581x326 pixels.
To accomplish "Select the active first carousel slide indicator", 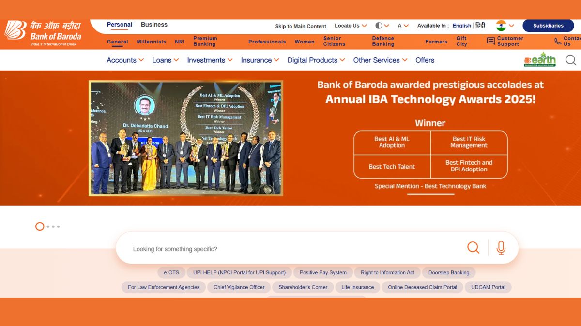I will click(x=40, y=227).
